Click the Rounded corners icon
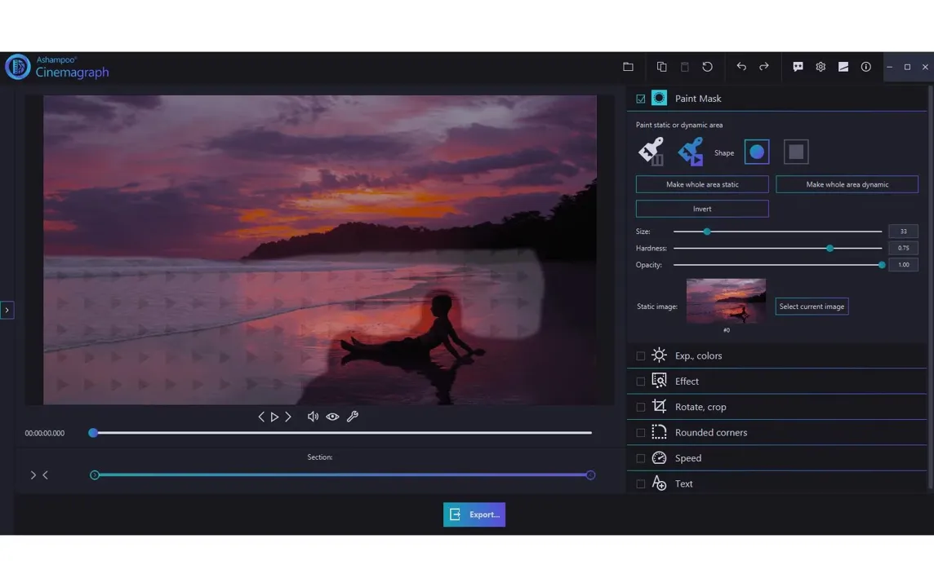Viewport: 934px width, 587px height. [659, 432]
